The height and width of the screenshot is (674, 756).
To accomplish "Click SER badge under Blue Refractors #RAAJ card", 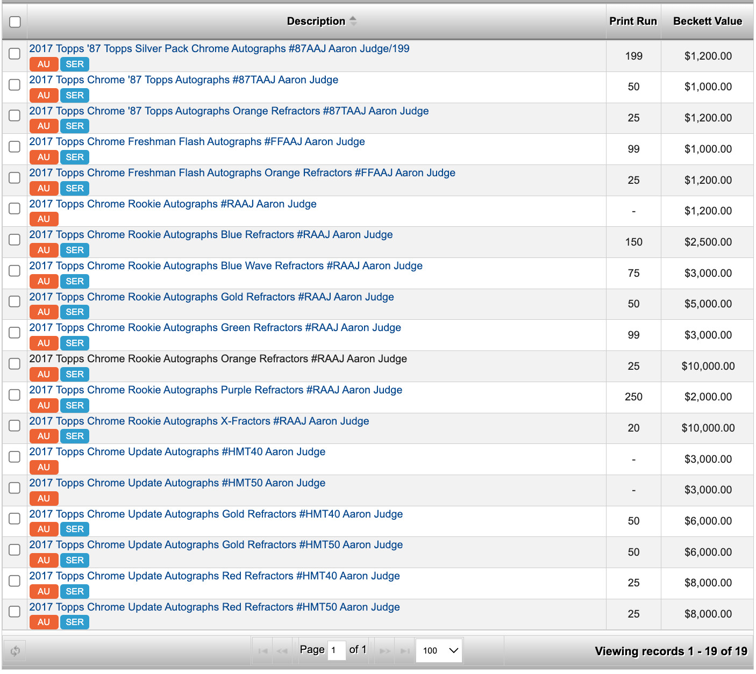I will 75,250.
